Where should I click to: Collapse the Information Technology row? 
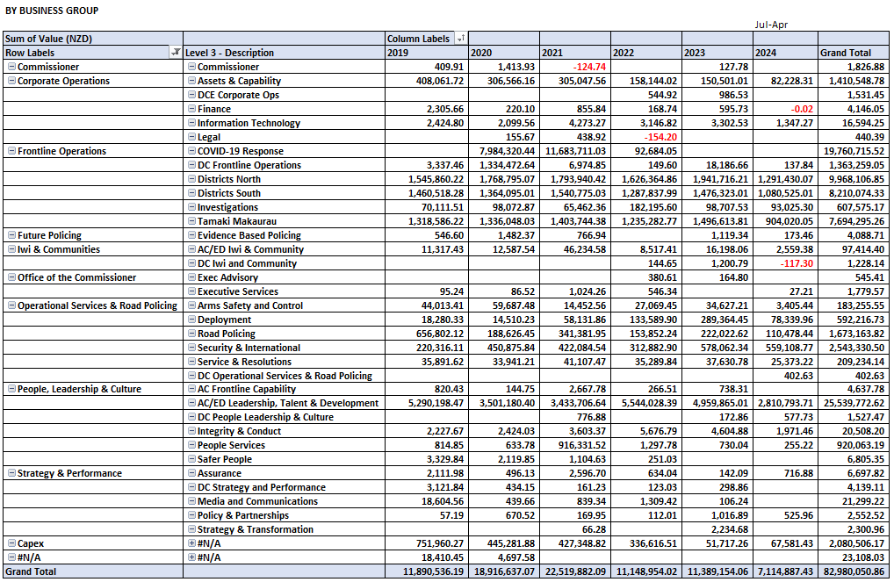[x=191, y=123]
